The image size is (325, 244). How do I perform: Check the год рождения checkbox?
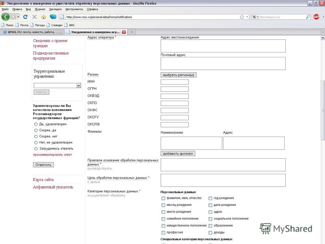(210, 198)
